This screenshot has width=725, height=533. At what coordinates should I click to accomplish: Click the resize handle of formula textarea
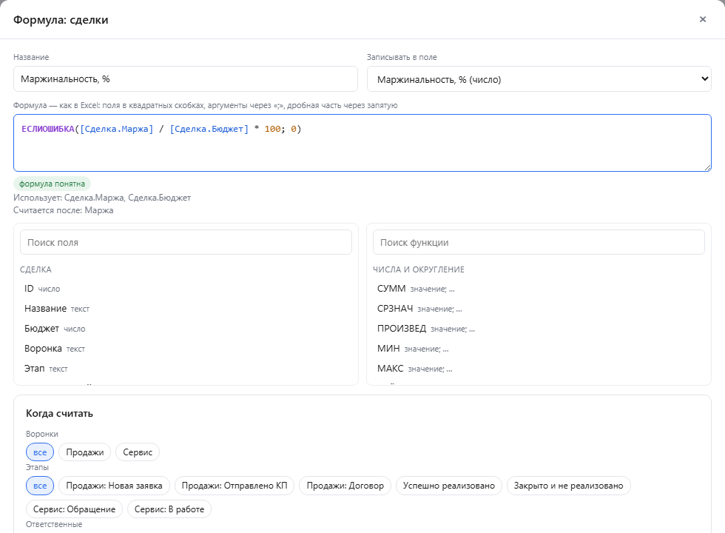[x=707, y=167]
